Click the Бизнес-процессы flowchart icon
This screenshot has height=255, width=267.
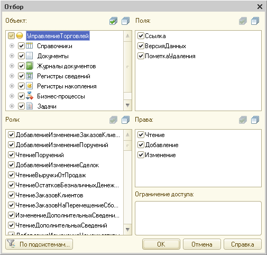click(30, 96)
